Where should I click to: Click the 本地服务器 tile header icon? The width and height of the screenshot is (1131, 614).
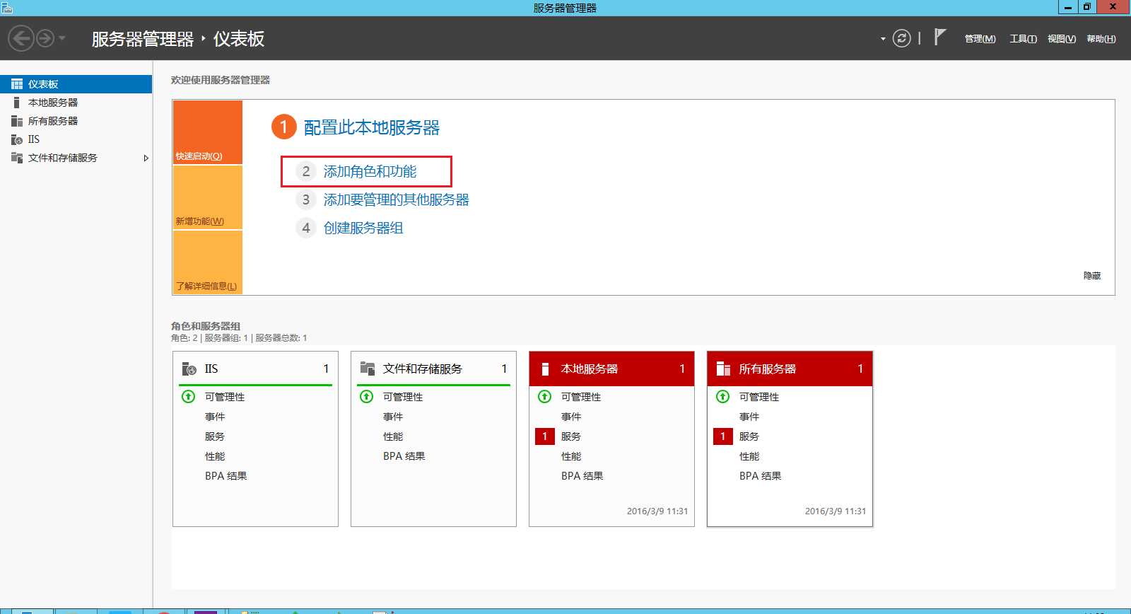pos(545,369)
